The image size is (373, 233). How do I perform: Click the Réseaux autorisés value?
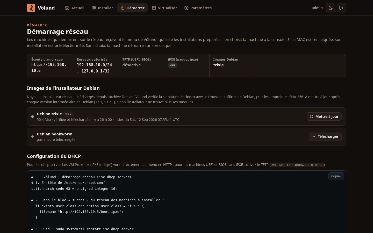coord(94,68)
